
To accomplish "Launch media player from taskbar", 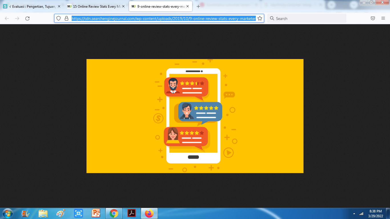I will [x=26, y=213].
